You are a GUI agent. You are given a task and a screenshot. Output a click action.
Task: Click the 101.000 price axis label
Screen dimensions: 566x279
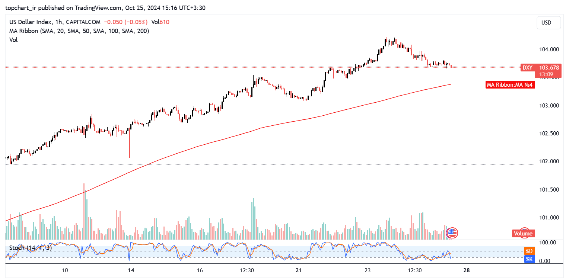pyautogui.click(x=549, y=218)
